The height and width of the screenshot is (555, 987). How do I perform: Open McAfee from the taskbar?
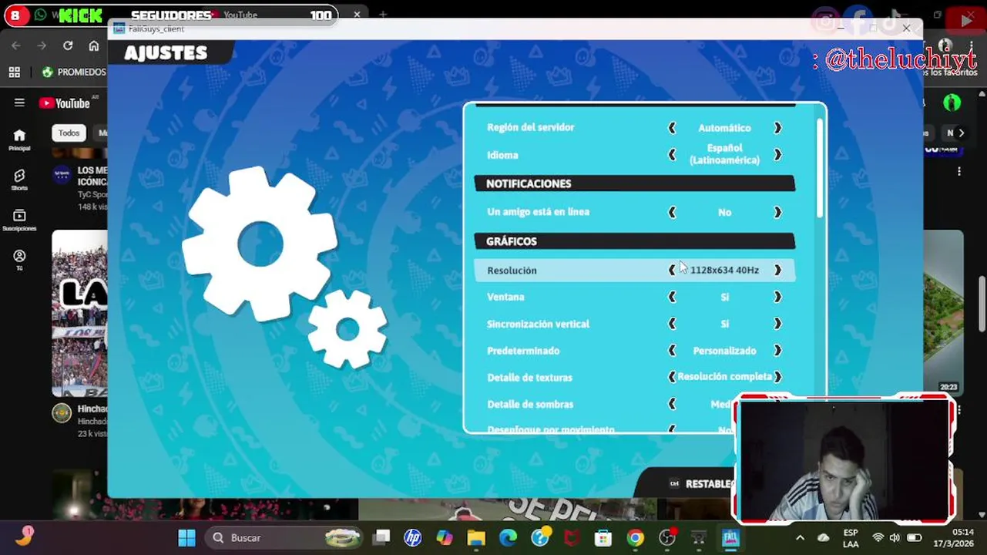tap(571, 538)
